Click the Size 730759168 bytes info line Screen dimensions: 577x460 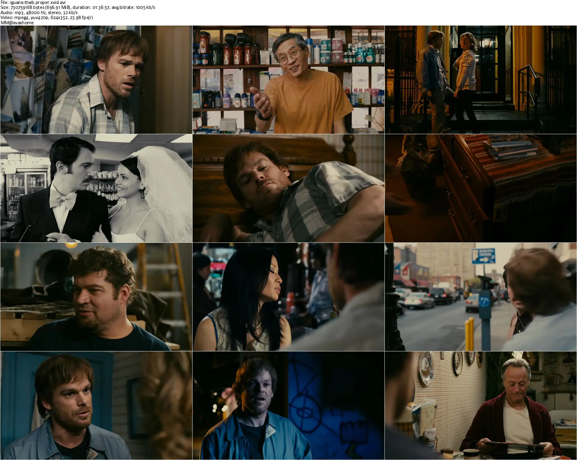[78, 7]
